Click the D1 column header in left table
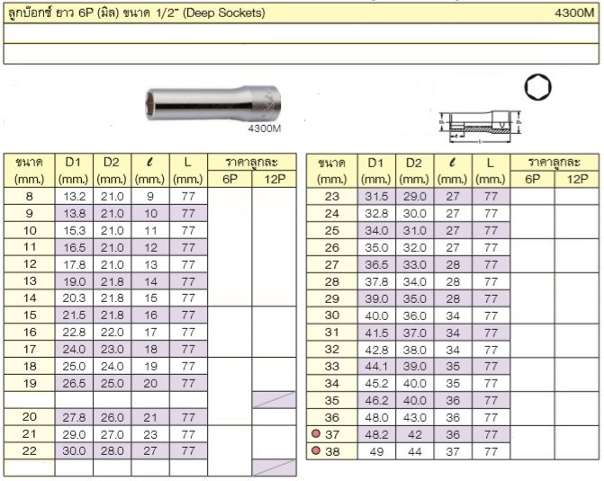Image resolution: width=604 pixels, height=481 pixels. pyautogui.click(x=73, y=162)
